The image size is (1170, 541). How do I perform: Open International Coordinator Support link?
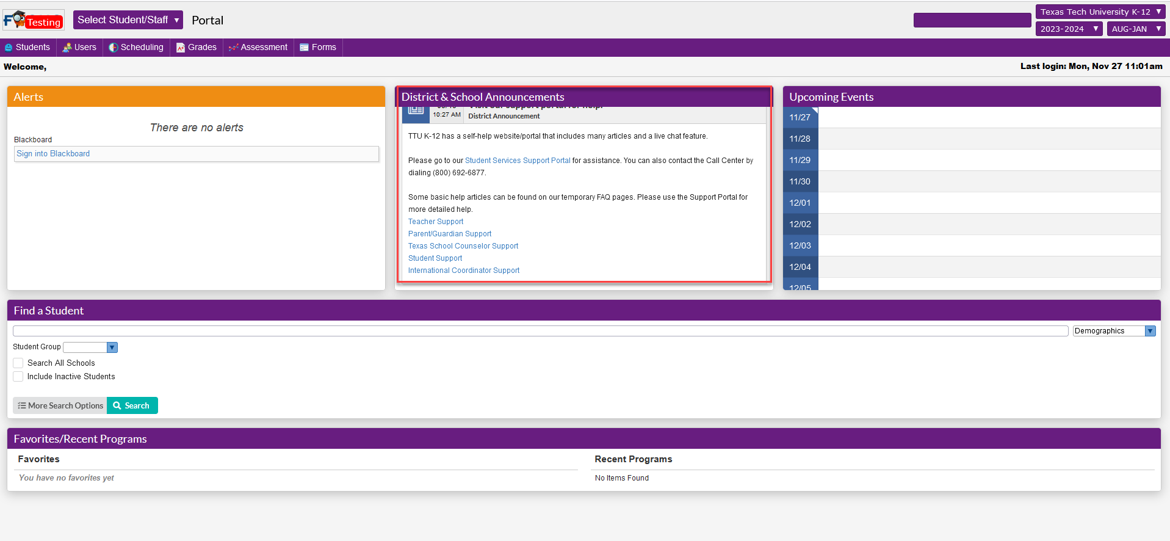pos(464,270)
